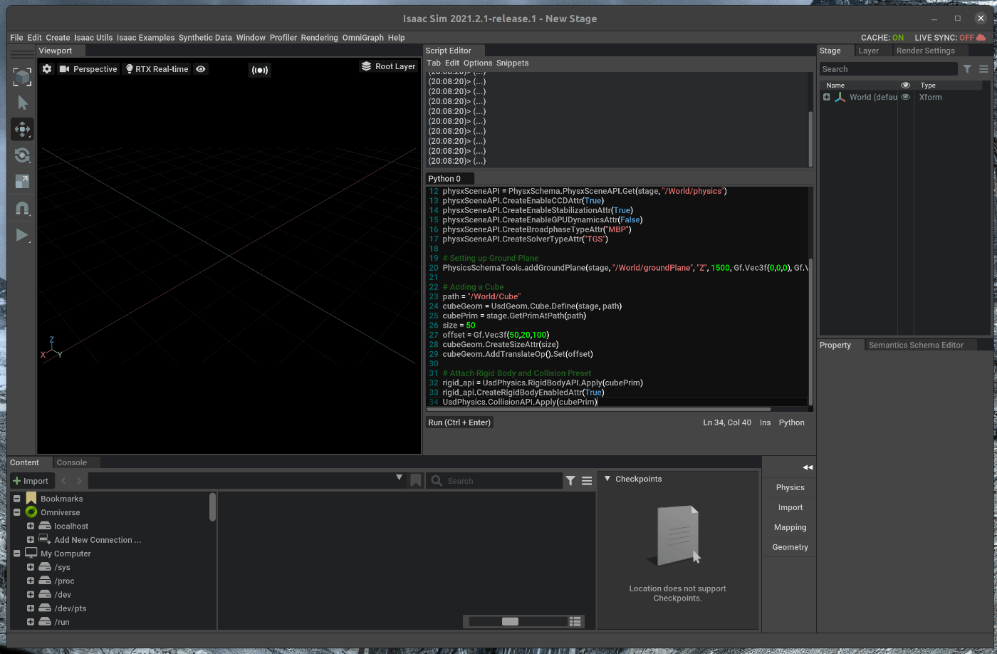The image size is (997, 654).
Task: Filter stage prims with funnel icon
Action: [967, 69]
